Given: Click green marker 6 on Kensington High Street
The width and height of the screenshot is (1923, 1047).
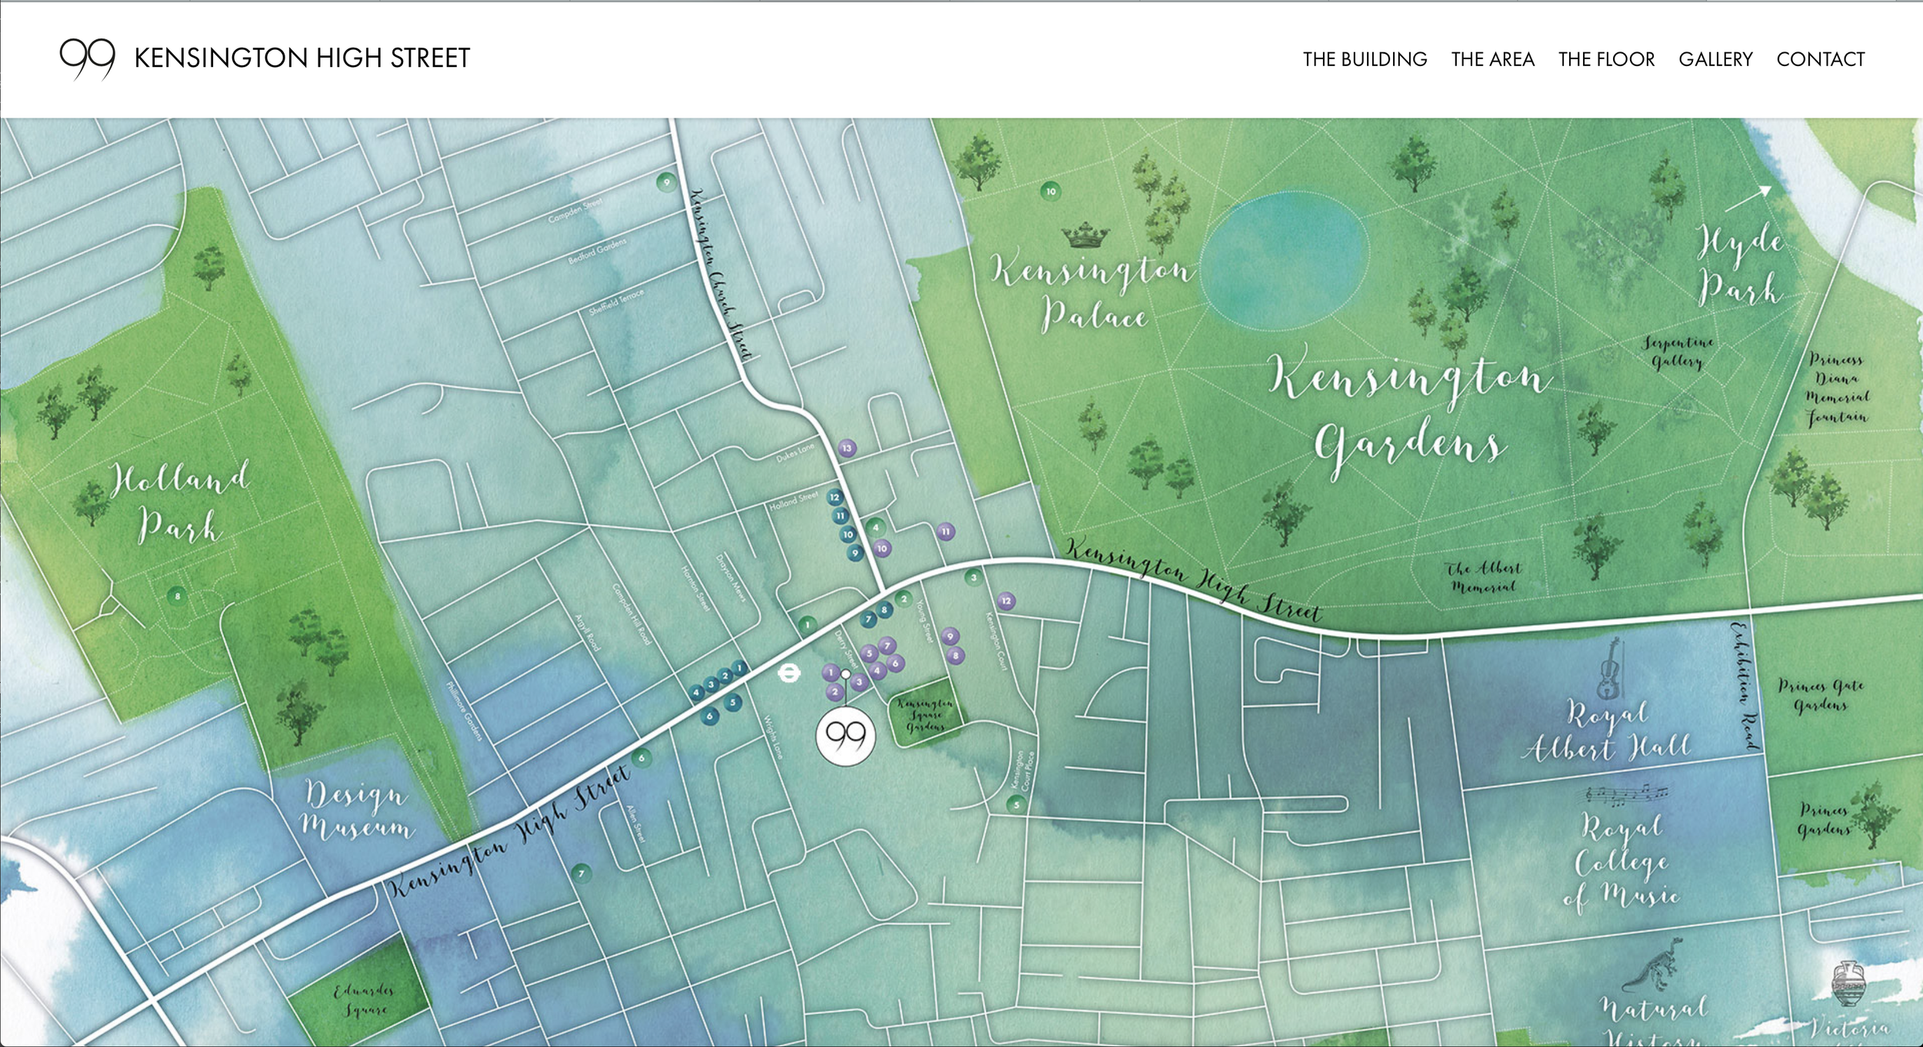Looking at the screenshot, I should 642,759.
